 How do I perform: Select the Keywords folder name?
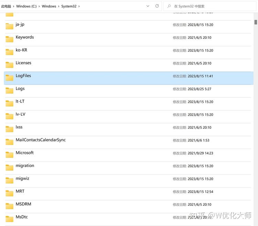coord(25,37)
